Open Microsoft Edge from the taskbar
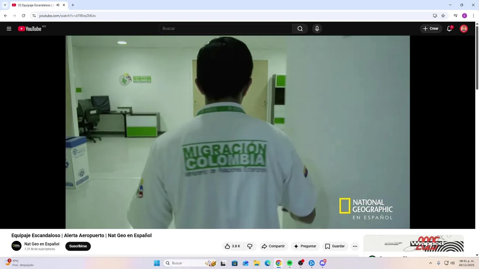479x269 pixels. pos(268,263)
